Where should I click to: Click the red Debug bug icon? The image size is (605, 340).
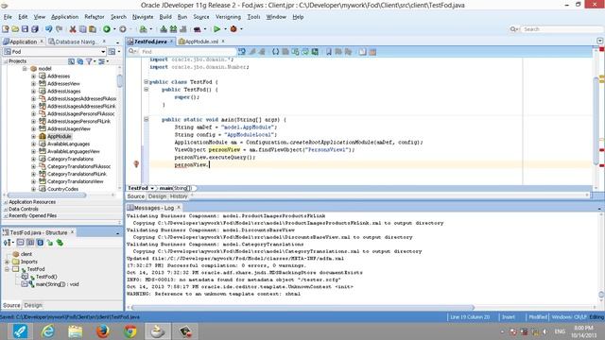click(233, 29)
